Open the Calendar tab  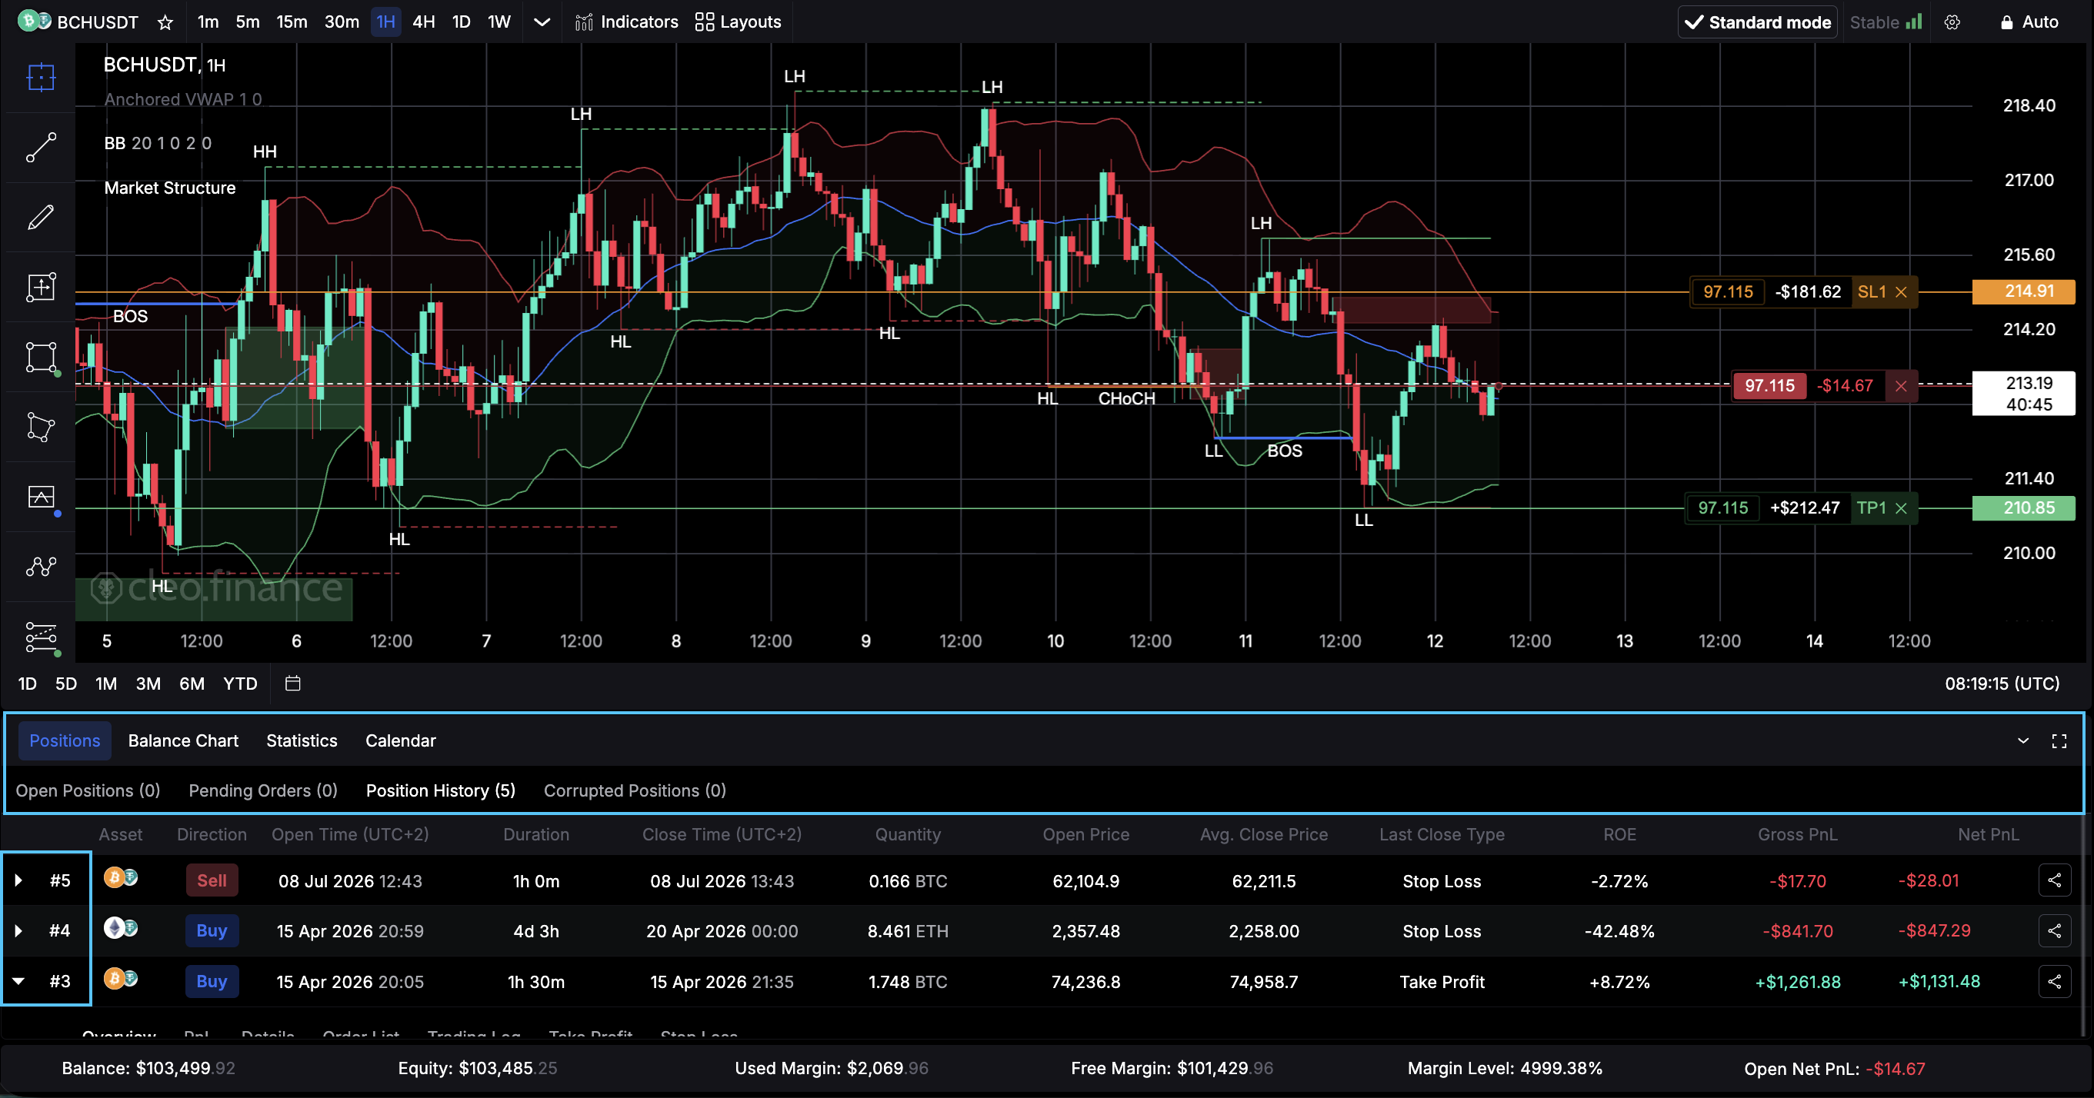[401, 740]
